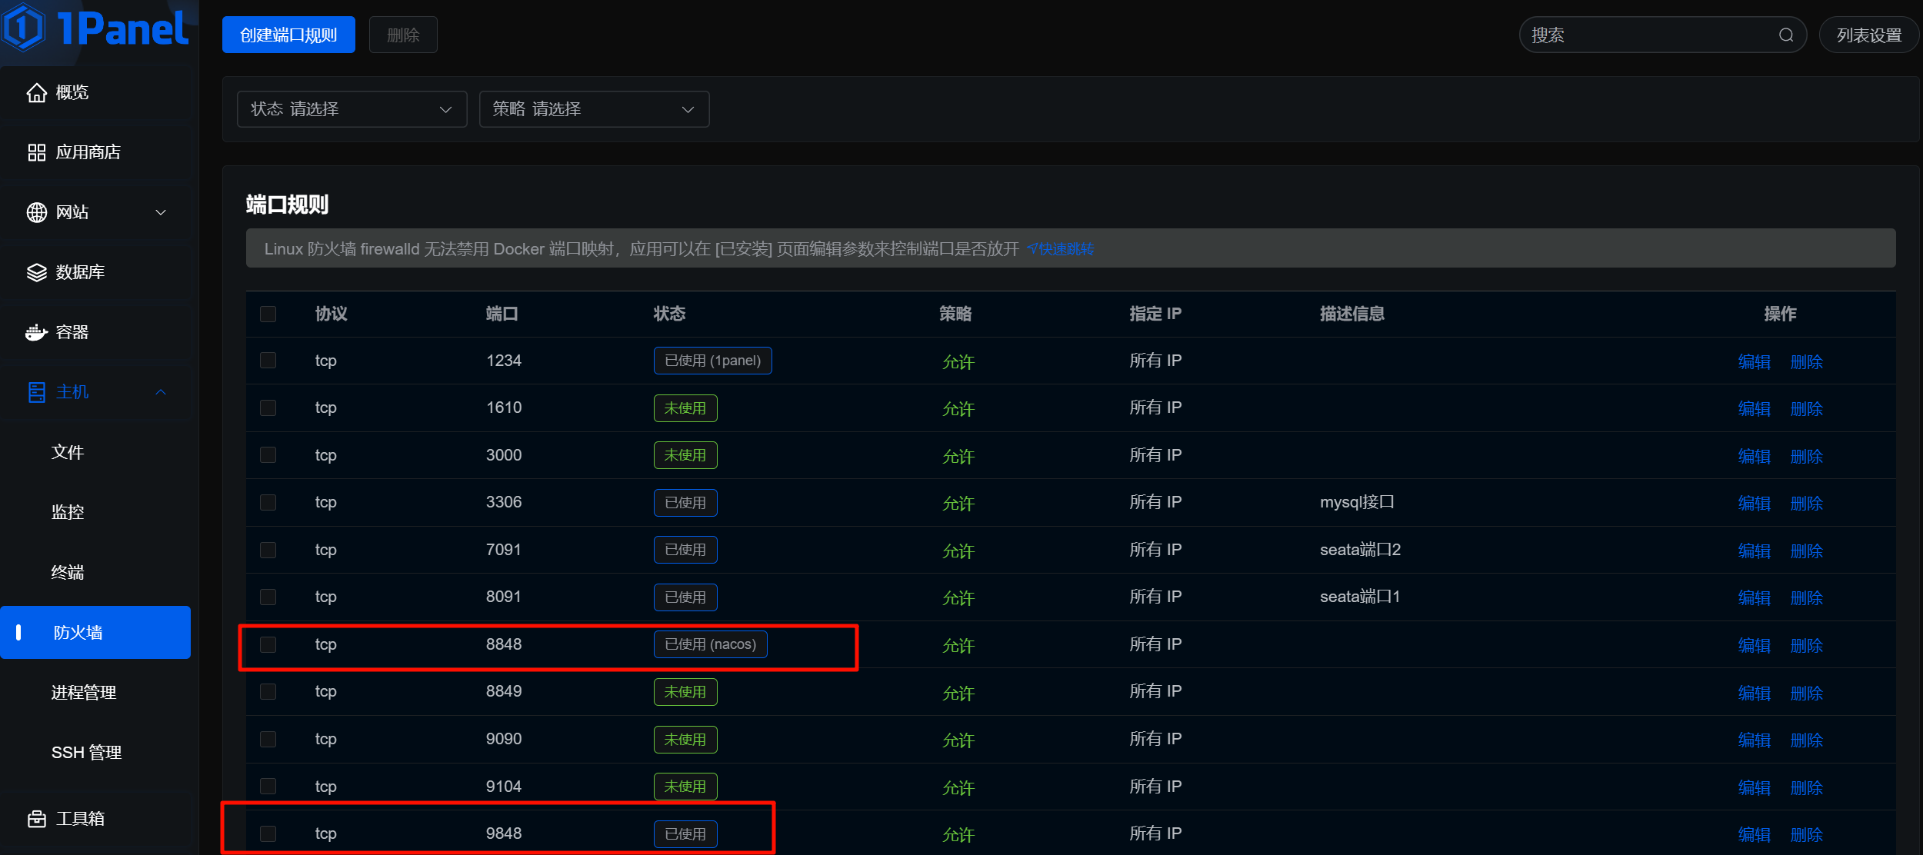The width and height of the screenshot is (1923, 855).
Task: Open 数据库 layers icon
Action: point(36,272)
